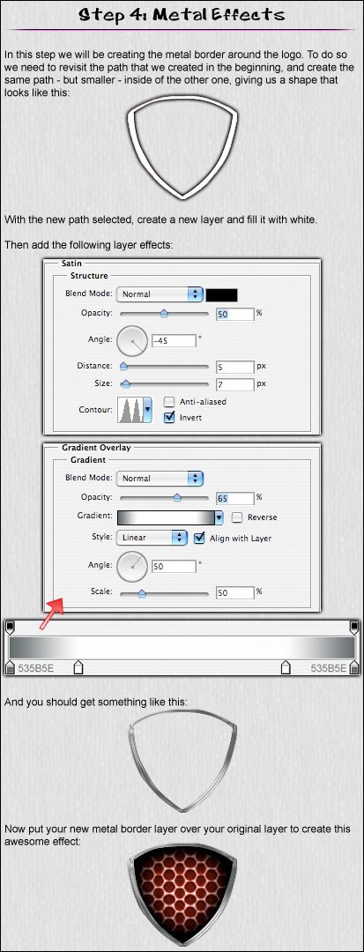Screen dimensions: 364x952
Task: Toggle the Reverse gradient checkbox
Action: point(237,517)
